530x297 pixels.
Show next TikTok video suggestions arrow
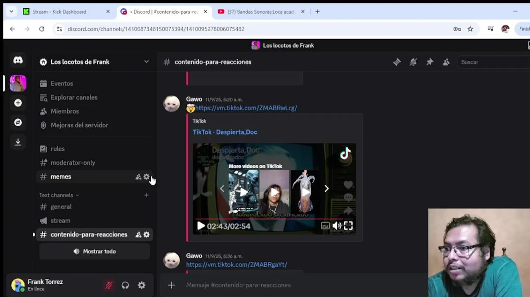(326, 189)
